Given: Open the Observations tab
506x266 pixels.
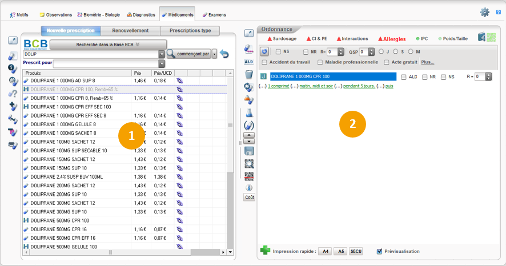Looking at the screenshot, I should 55,15.
